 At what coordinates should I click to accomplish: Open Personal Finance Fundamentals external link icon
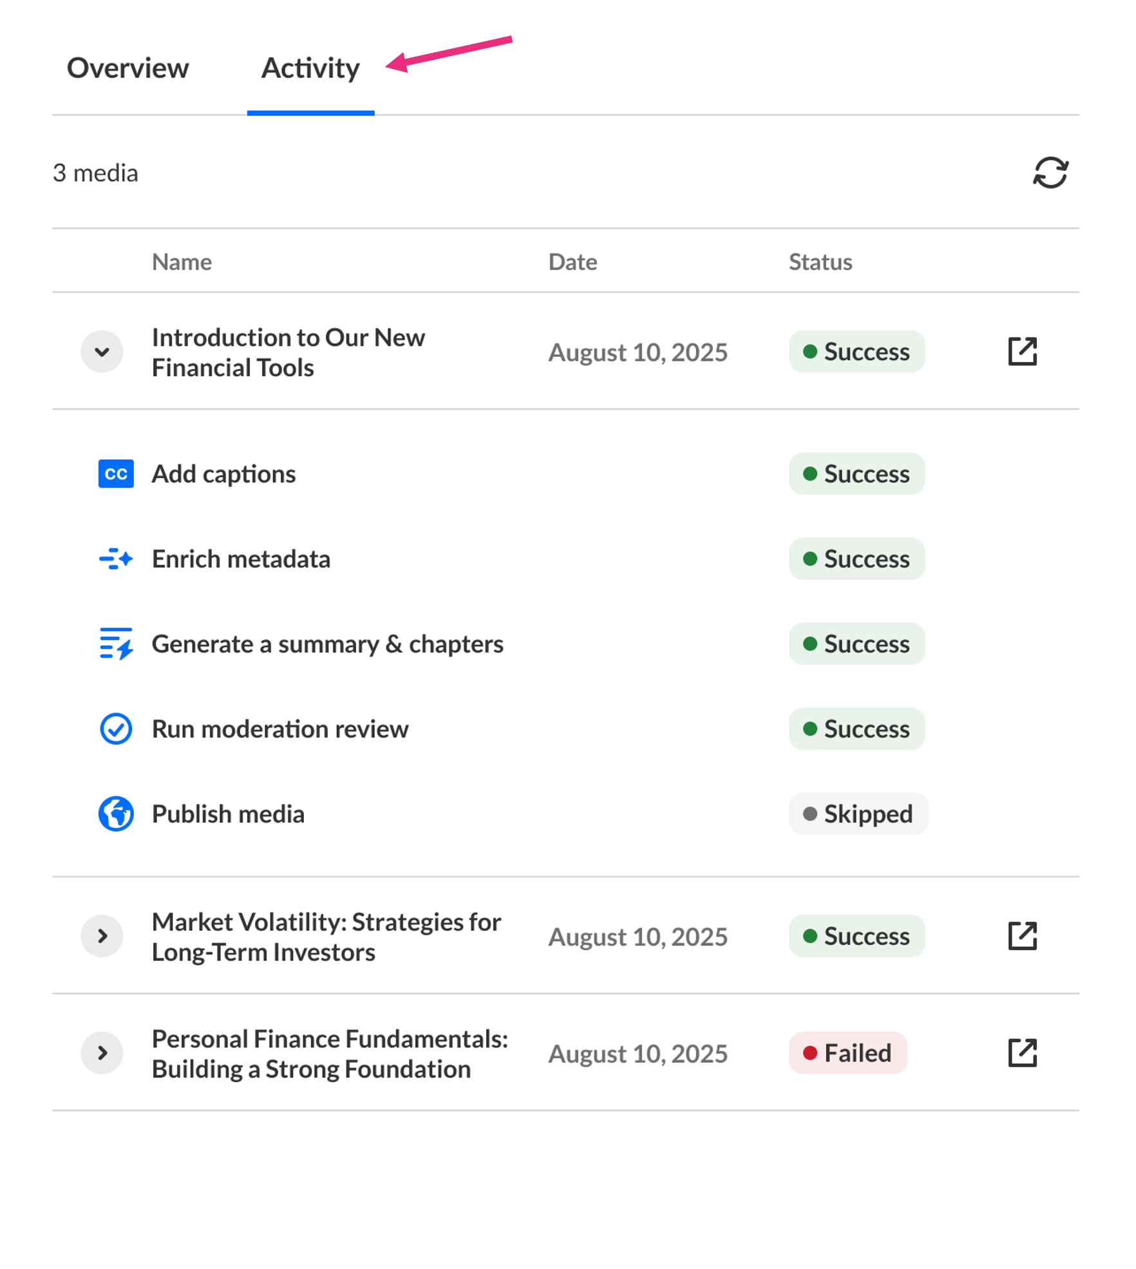[1021, 1053]
